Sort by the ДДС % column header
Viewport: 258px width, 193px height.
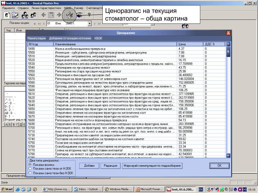(214, 44)
